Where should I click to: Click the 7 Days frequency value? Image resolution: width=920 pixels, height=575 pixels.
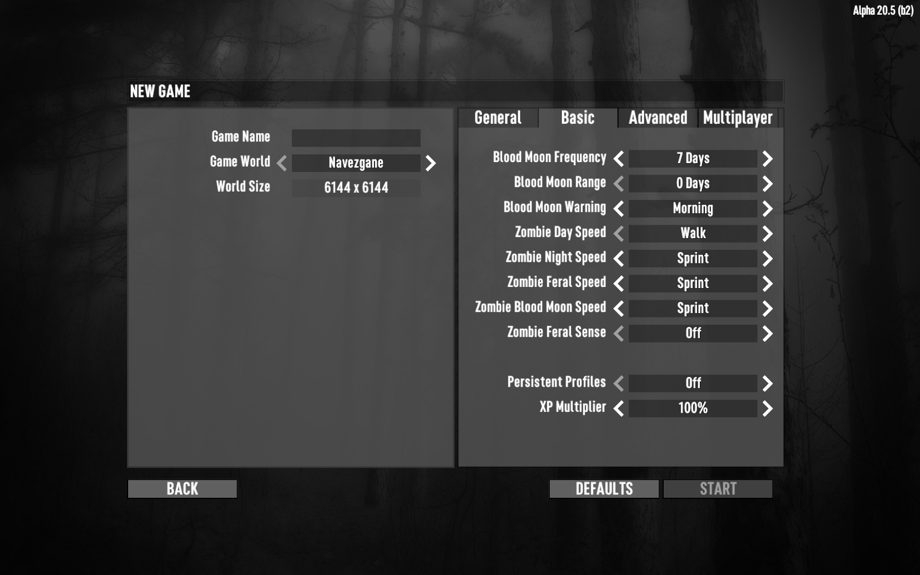[x=693, y=159]
